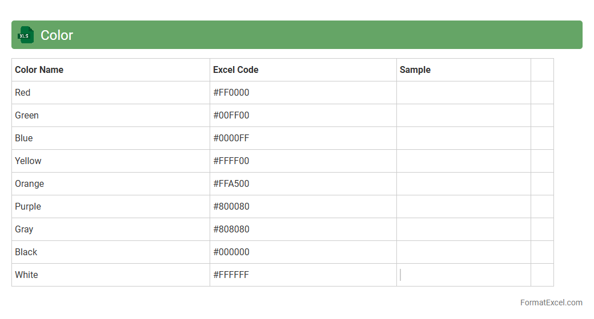The width and height of the screenshot is (594, 319).
Task: Click the XLS file icon in header
Action: click(25, 35)
